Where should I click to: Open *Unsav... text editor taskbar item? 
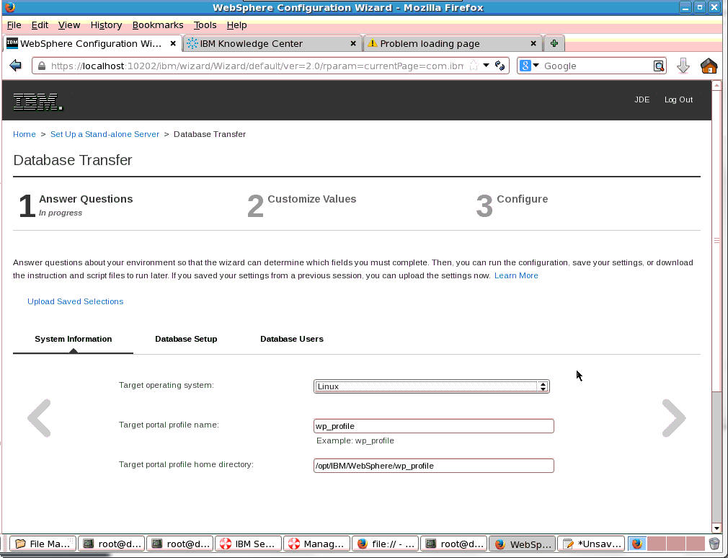pyautogui.click(x=590, y=544)
